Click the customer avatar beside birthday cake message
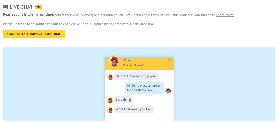Viewport: 278px width, 123px height. [168, 91]
